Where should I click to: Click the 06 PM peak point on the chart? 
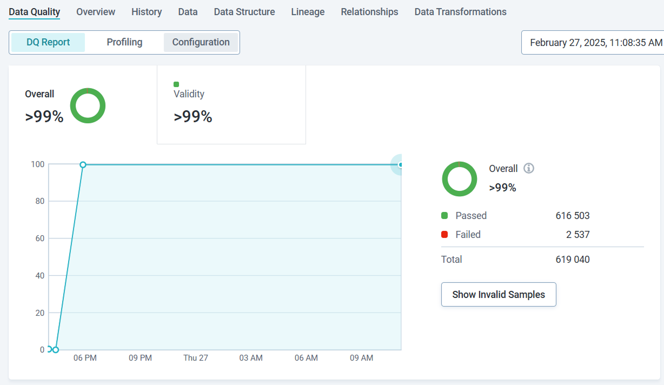pyautogui.click(x=83, y=165)
